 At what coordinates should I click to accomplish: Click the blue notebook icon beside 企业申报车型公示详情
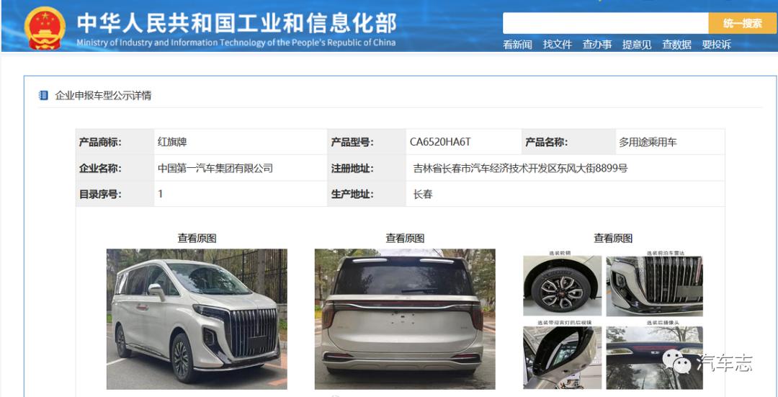click(x=44, y=95)
